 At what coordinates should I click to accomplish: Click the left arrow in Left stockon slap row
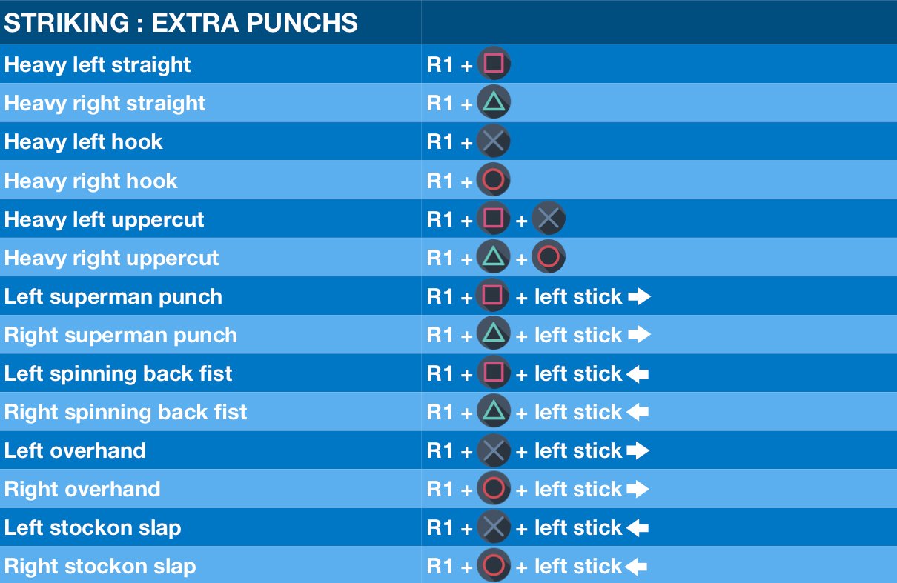pyautogui.click(x=638, y=528)
